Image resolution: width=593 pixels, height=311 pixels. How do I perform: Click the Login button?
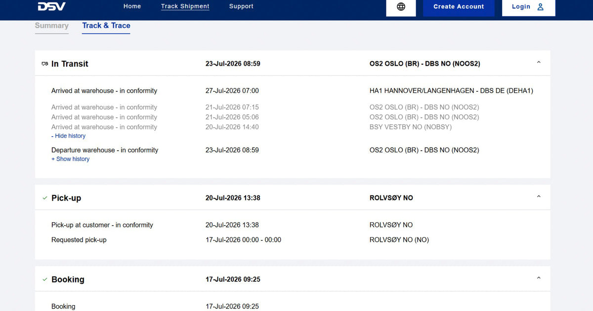click(x=528, y=7)
